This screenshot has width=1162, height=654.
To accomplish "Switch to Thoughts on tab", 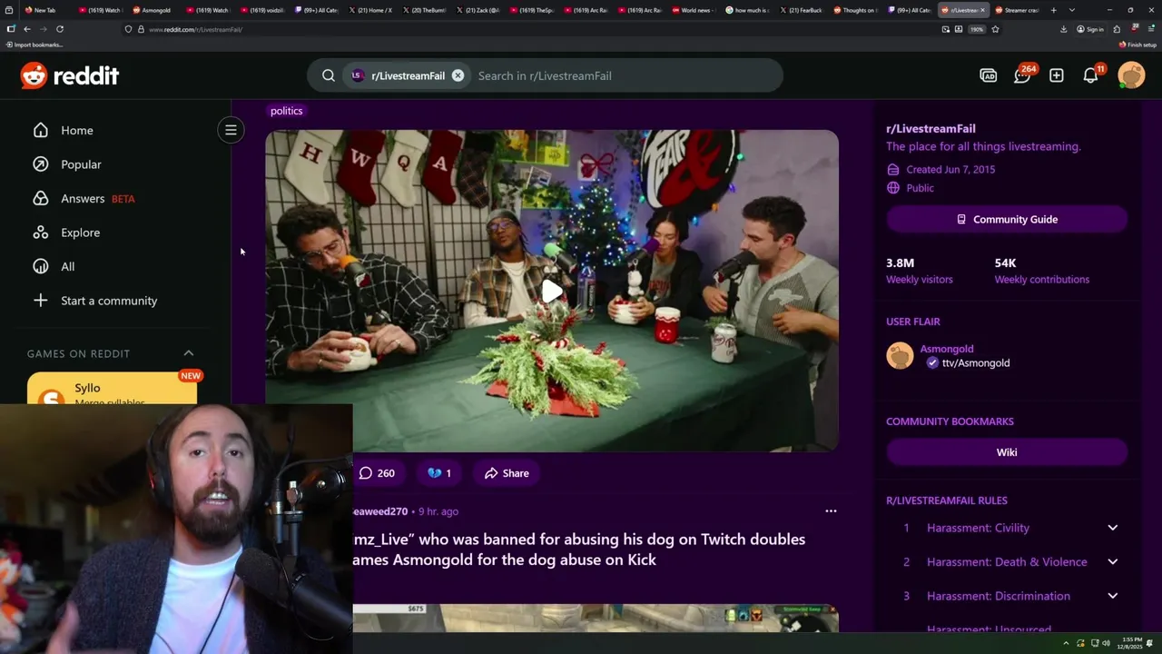I will coord(855,10).
